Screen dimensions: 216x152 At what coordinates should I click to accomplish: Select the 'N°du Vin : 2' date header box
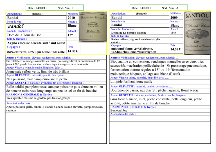159,8
